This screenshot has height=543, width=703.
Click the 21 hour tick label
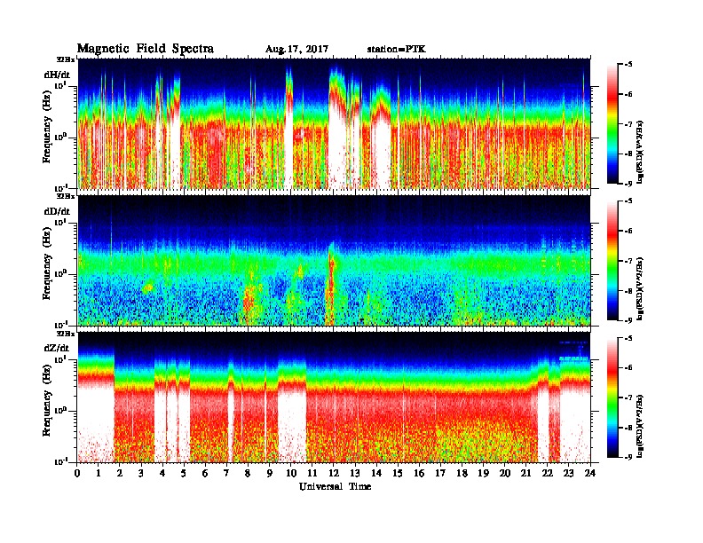[525, 474]
